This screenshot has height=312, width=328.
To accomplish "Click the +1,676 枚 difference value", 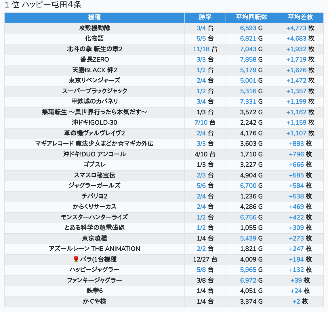I will [300, 70].
